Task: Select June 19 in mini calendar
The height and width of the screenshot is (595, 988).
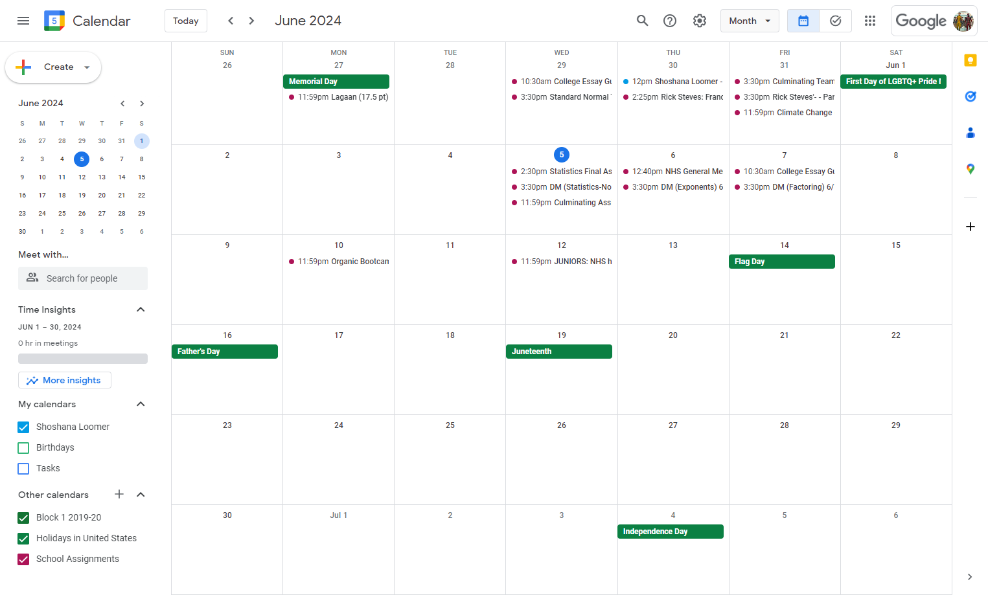Action: click(x=82, y=195)
